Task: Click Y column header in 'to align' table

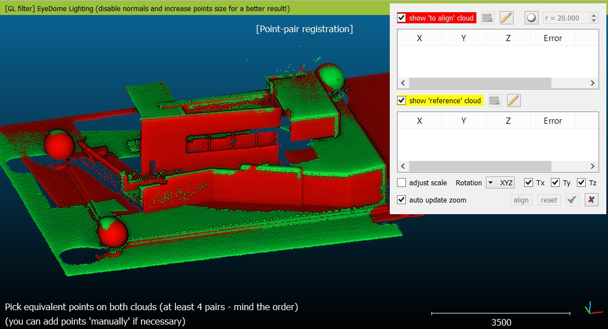Action: pyautogui.click(x=464, y=38)
